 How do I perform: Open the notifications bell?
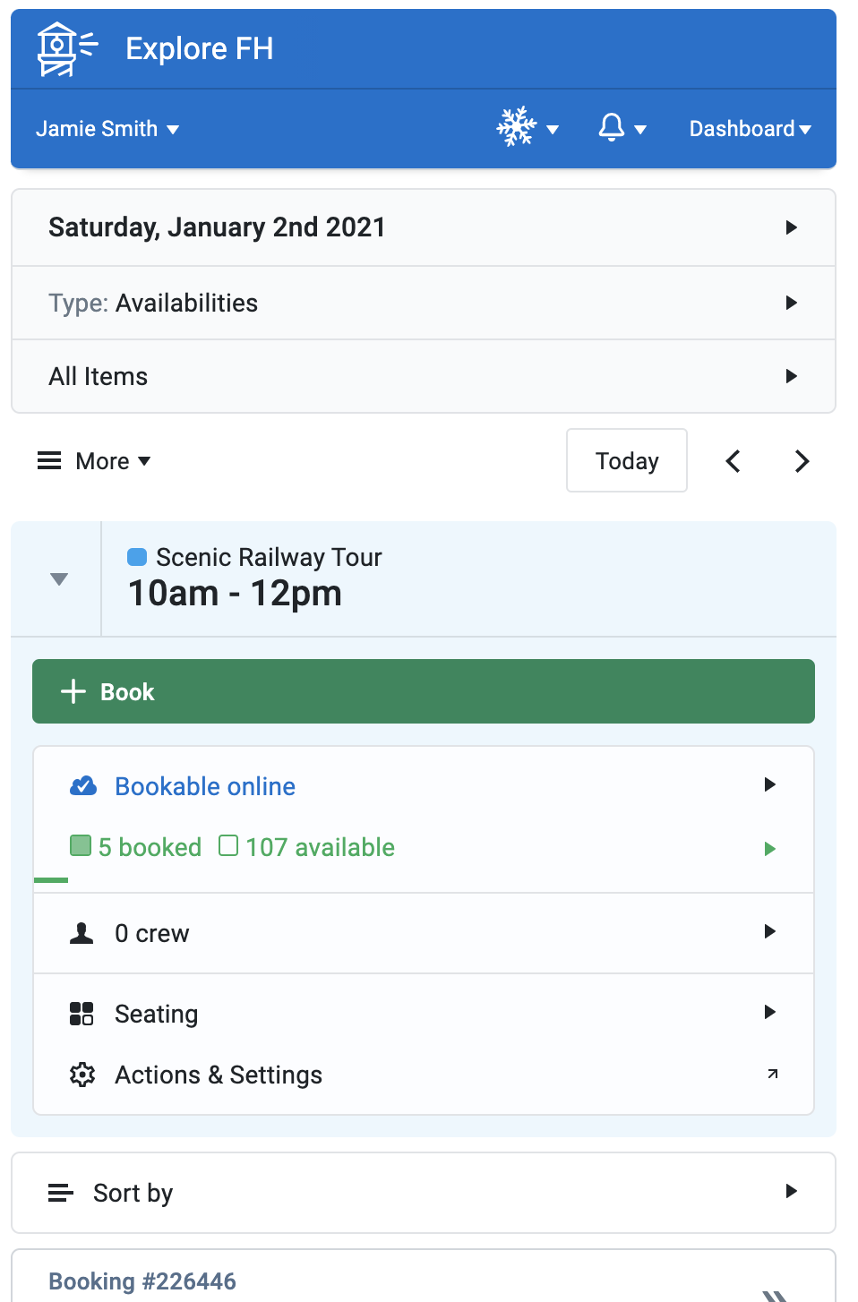point(622,128)
